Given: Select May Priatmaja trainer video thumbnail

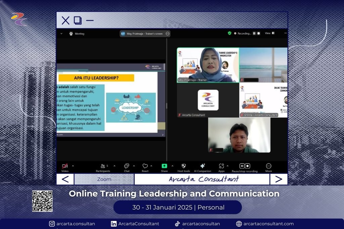Looking at the screenshot, I should [208, 65].
